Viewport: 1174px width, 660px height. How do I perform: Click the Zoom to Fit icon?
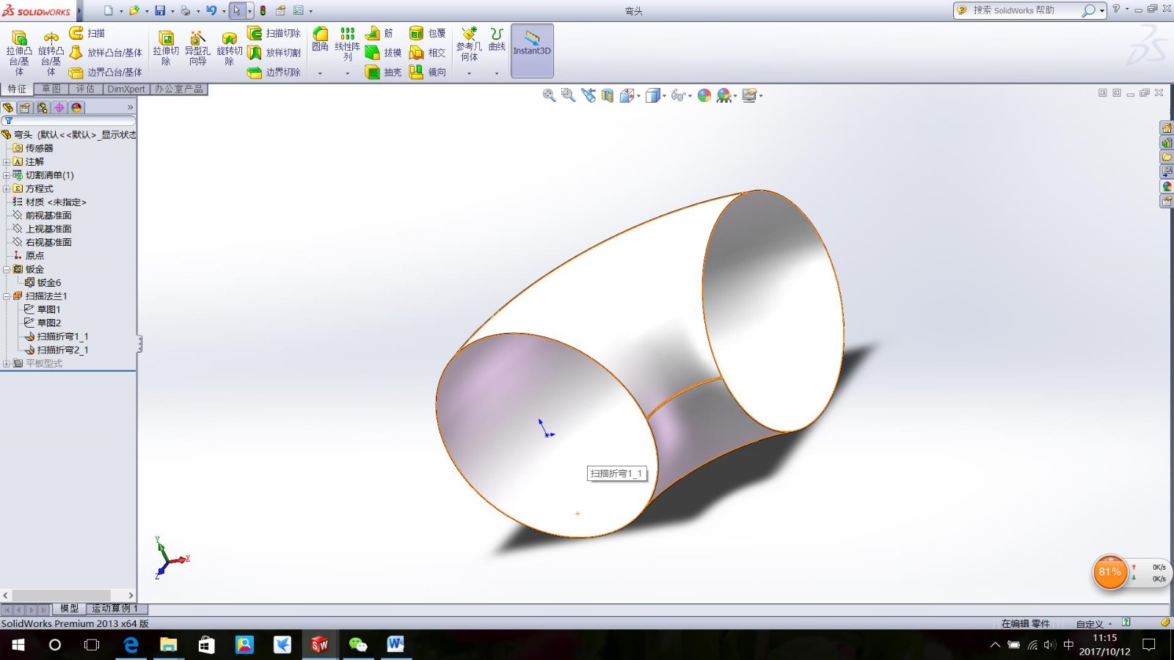[x=549, y=95]
